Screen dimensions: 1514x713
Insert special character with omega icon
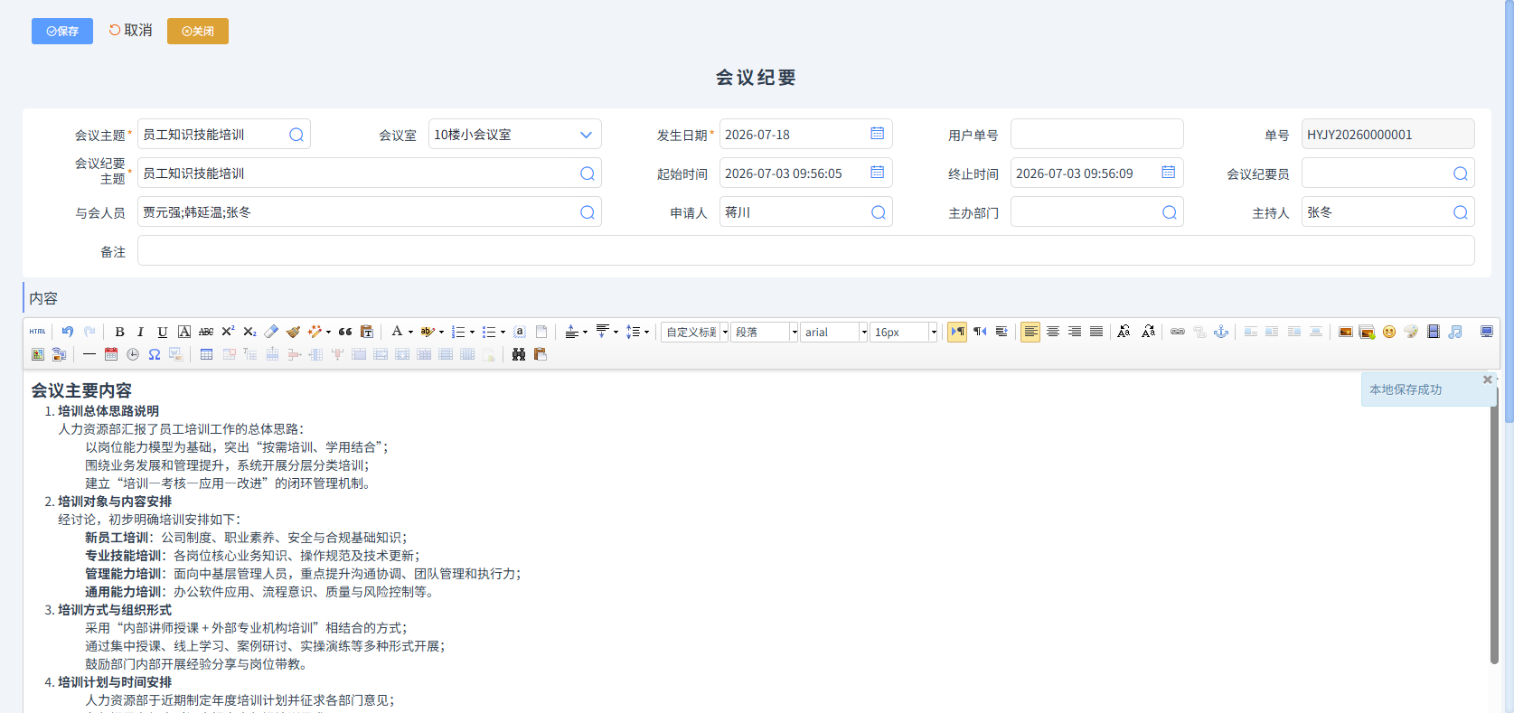tap(155, 354)
